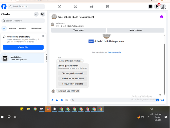The height and width of the screenshot is (128, 170).
Task: Record a voice clip with microphone icon
Action: [52, 100]
